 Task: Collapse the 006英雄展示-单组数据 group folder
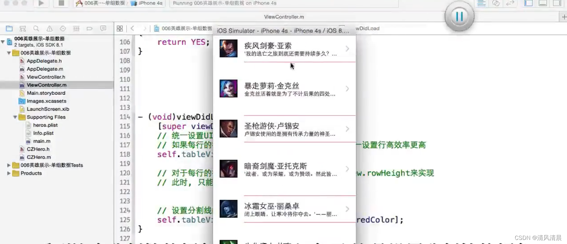pos(9,53)
